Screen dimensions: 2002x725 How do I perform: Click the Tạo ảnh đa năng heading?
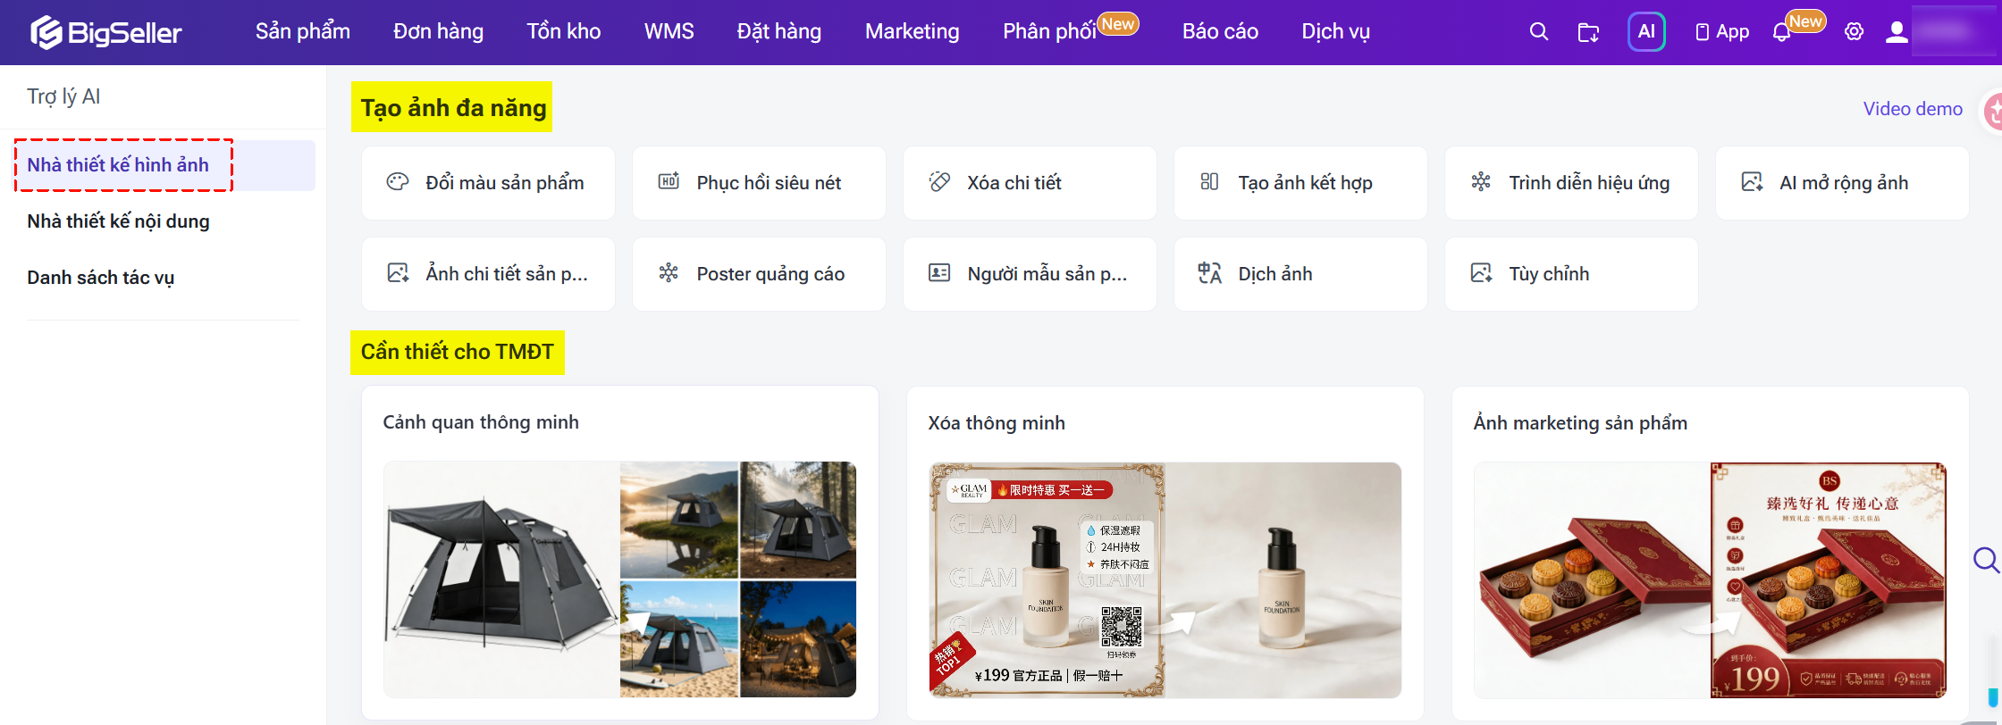click(452, 108)
